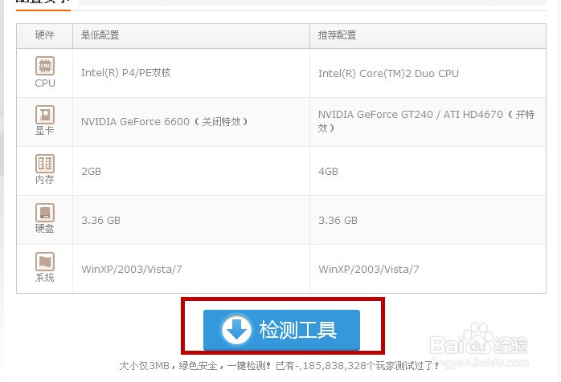Click the 大小仅3MB player-count caption

click(280, 366)
